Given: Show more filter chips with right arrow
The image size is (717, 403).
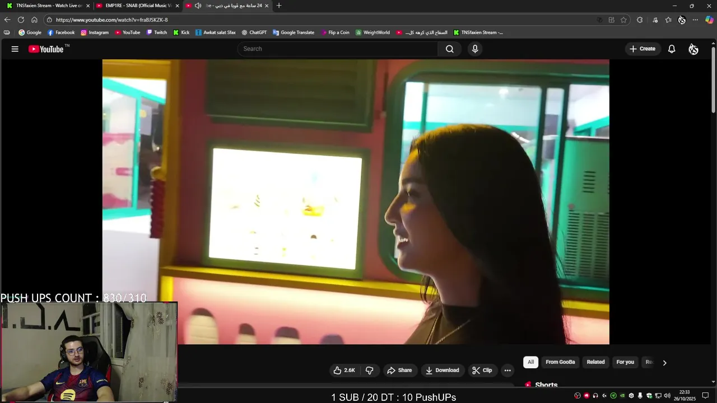Looking at the screenshot, I should click(x=664, y=362).
